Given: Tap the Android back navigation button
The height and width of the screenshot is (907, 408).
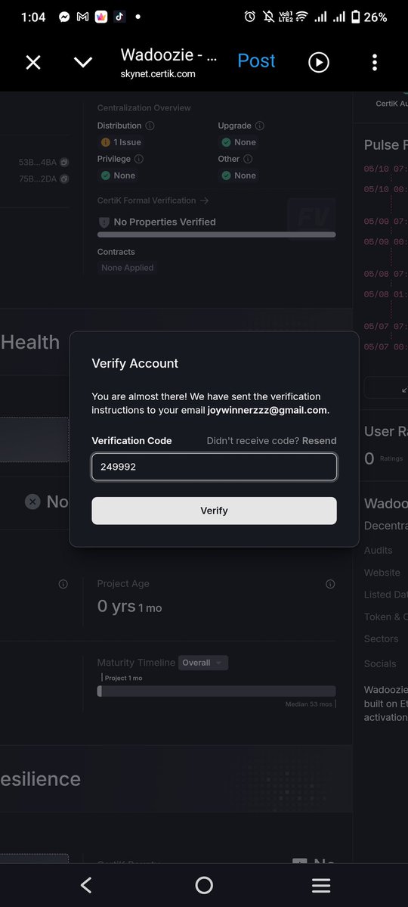Looking at the screenshot, I should [86, 885].
